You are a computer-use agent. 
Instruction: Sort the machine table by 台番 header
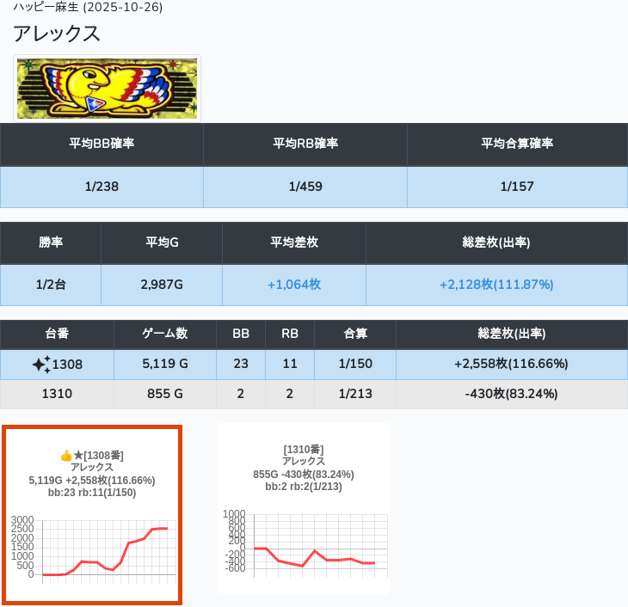point(57,334)
